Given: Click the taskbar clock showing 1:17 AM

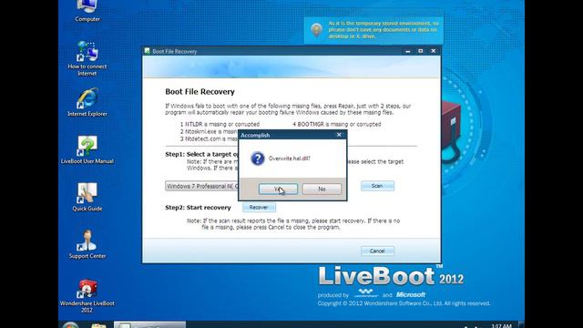Looking at the screenshot, I should coord(501,326).
